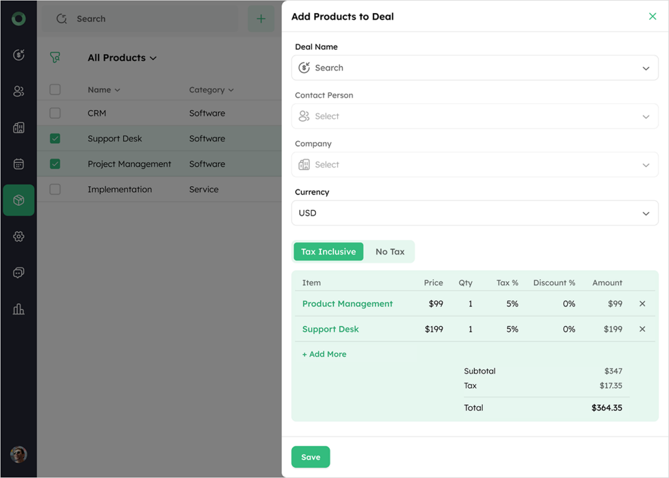
Task: Expand the All Products view dropdown
Action: click(x=122, y=57)
